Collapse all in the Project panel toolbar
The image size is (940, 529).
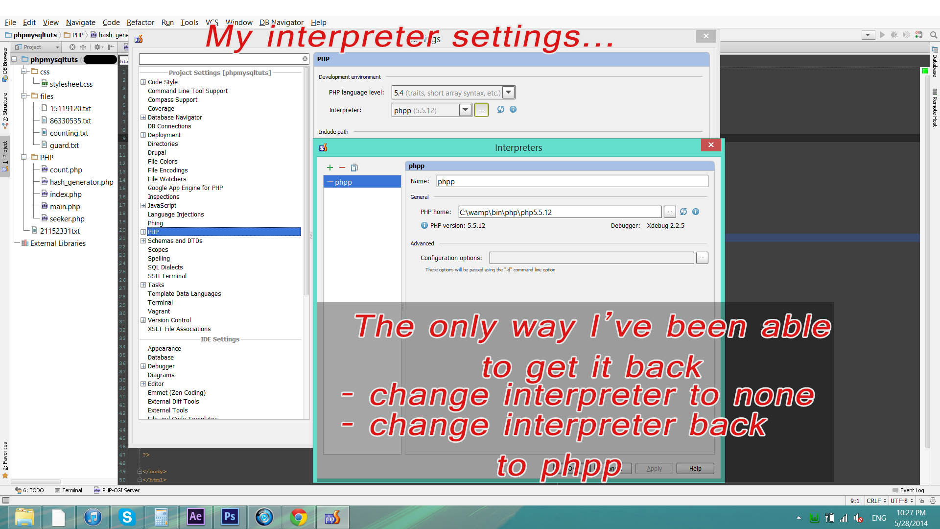pyautogui.click(x=83, y=47)
